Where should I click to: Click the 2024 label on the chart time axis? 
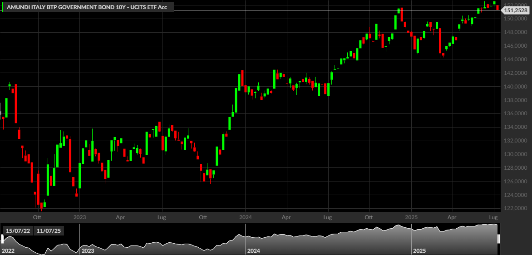245,216
